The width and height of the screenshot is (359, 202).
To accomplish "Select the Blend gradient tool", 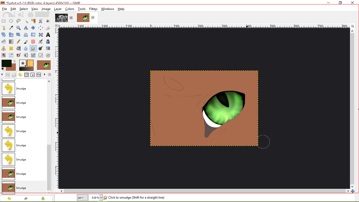I will [x=11, y=42].
